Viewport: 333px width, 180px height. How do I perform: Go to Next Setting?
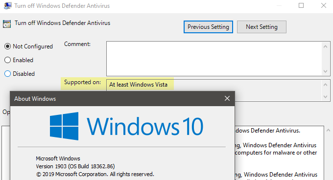click(262, 27)
